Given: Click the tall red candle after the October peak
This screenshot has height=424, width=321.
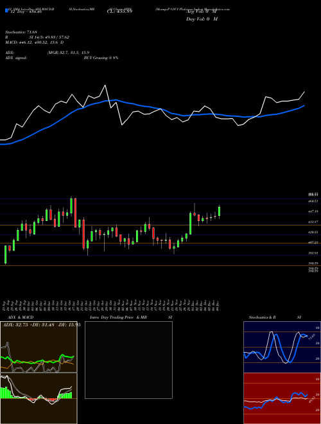Looking at the screenshot, I should pyautogui.click(x=75, y=213).
